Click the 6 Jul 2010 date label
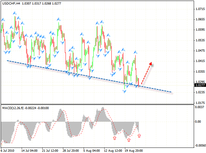The width and height of the screenshot is (206, 153). 8,150
